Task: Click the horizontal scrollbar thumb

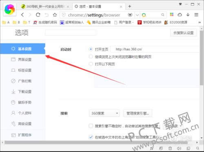Action: (96, 142)
